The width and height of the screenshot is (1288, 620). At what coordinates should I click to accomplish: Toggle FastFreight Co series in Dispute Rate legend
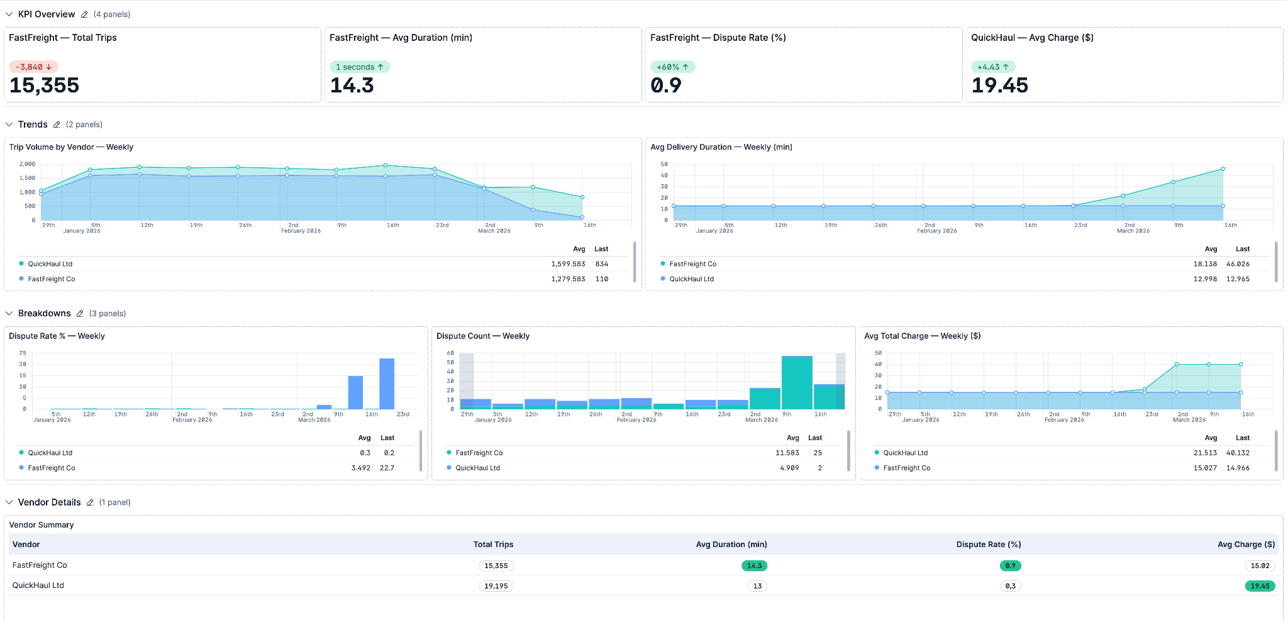(x=52, y=468)
